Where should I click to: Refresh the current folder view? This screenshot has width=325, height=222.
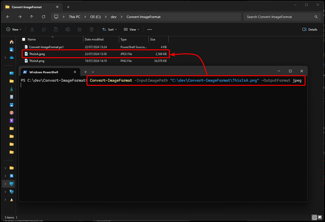point(44,17)
